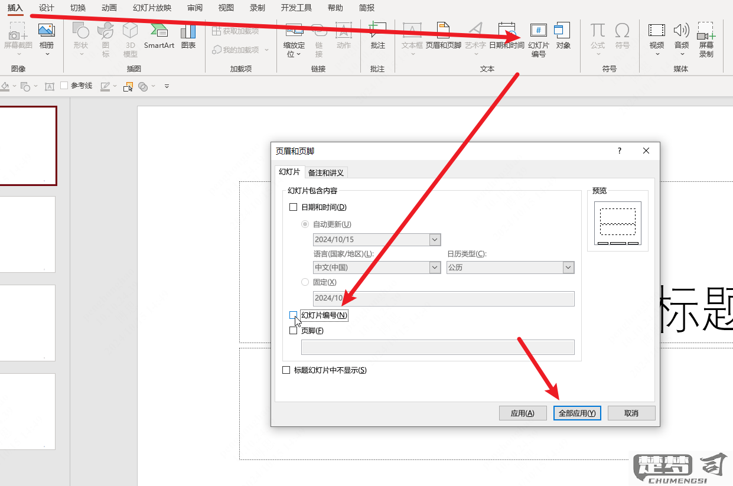
Task: Open the 开发工具 developer tab
Action: click(x=297, y=8)
